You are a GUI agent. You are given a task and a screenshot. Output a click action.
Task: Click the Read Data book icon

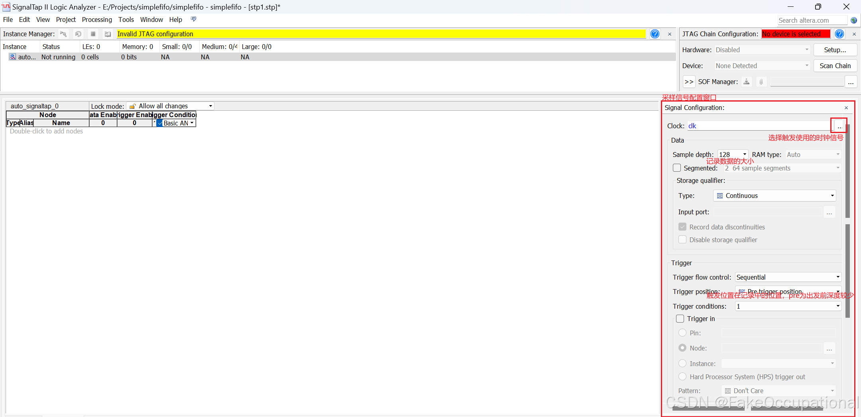click(x=108, y=34)
